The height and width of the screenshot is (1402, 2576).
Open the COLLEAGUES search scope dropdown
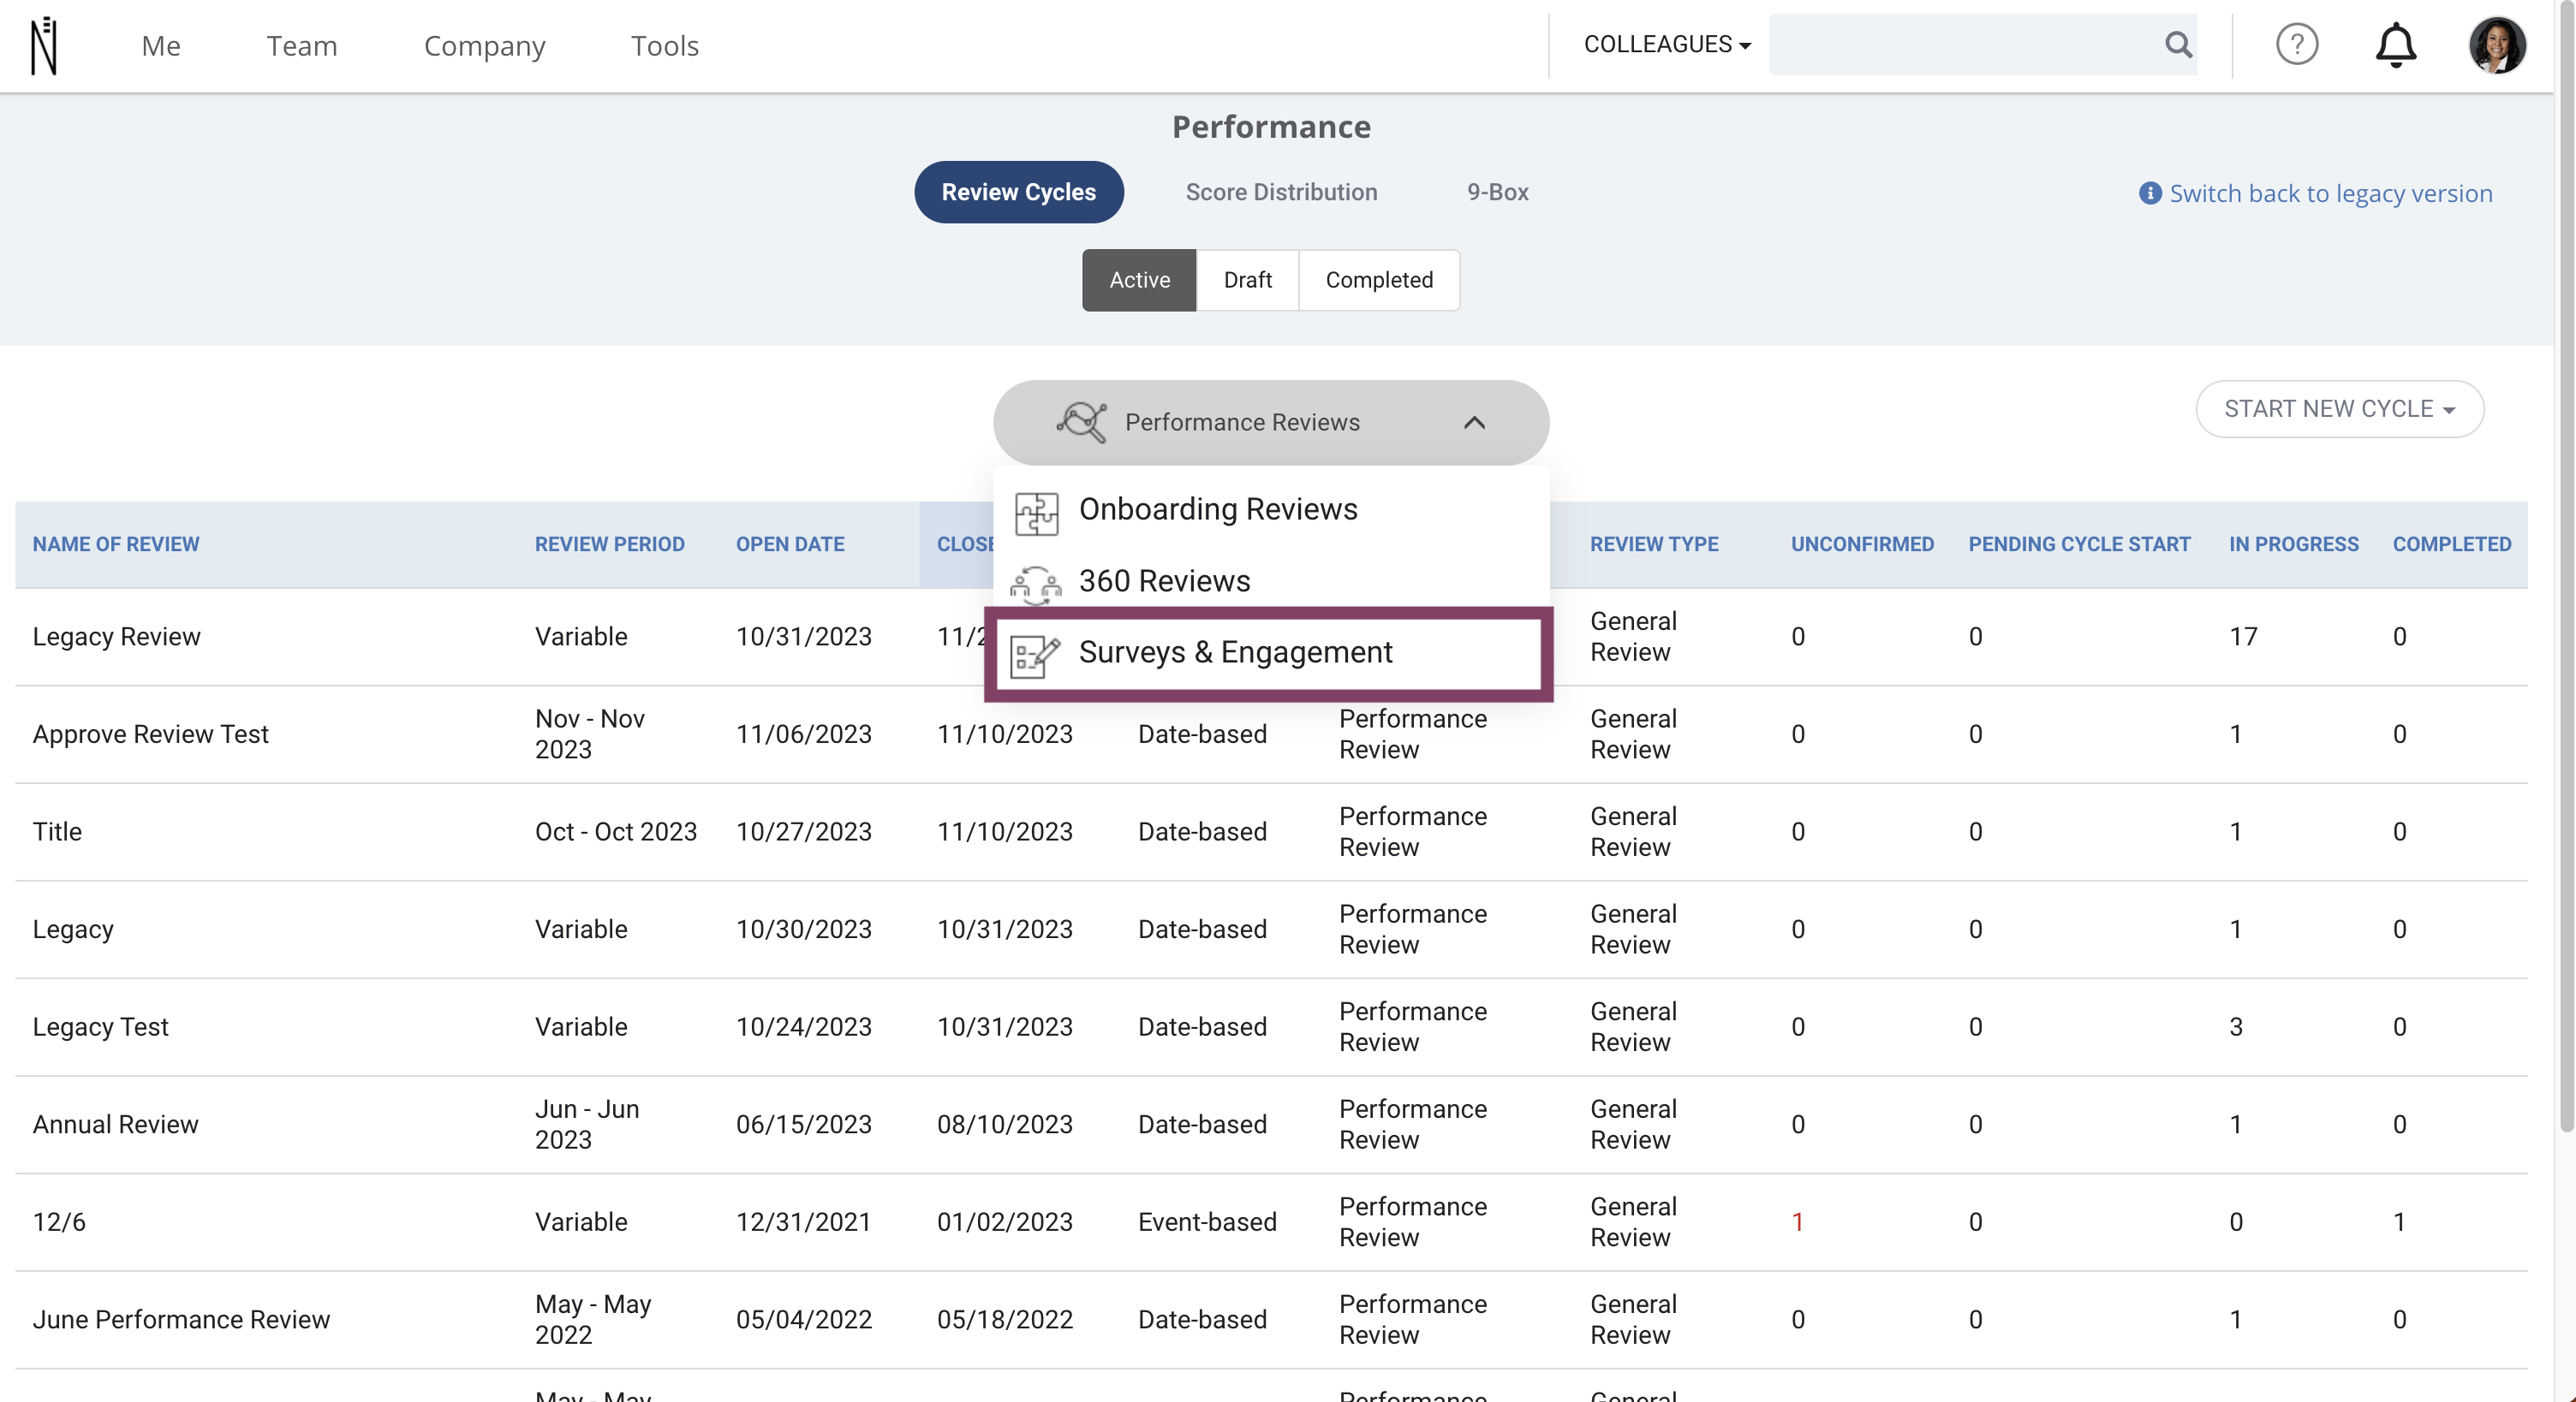(1667, 45)
